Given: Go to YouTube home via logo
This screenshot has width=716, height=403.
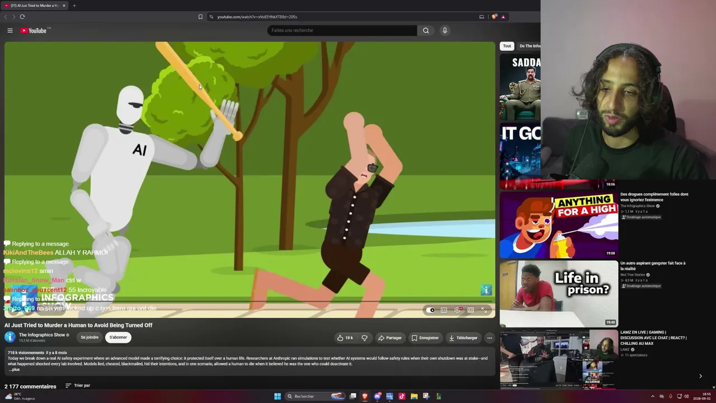Looking at the screenshot, I should point(34,30).
